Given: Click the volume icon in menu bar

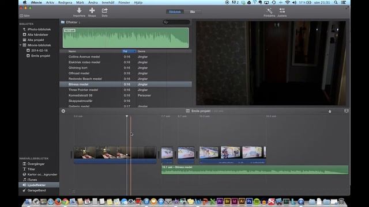Looking at the screenshot, I should click(294, 2).
